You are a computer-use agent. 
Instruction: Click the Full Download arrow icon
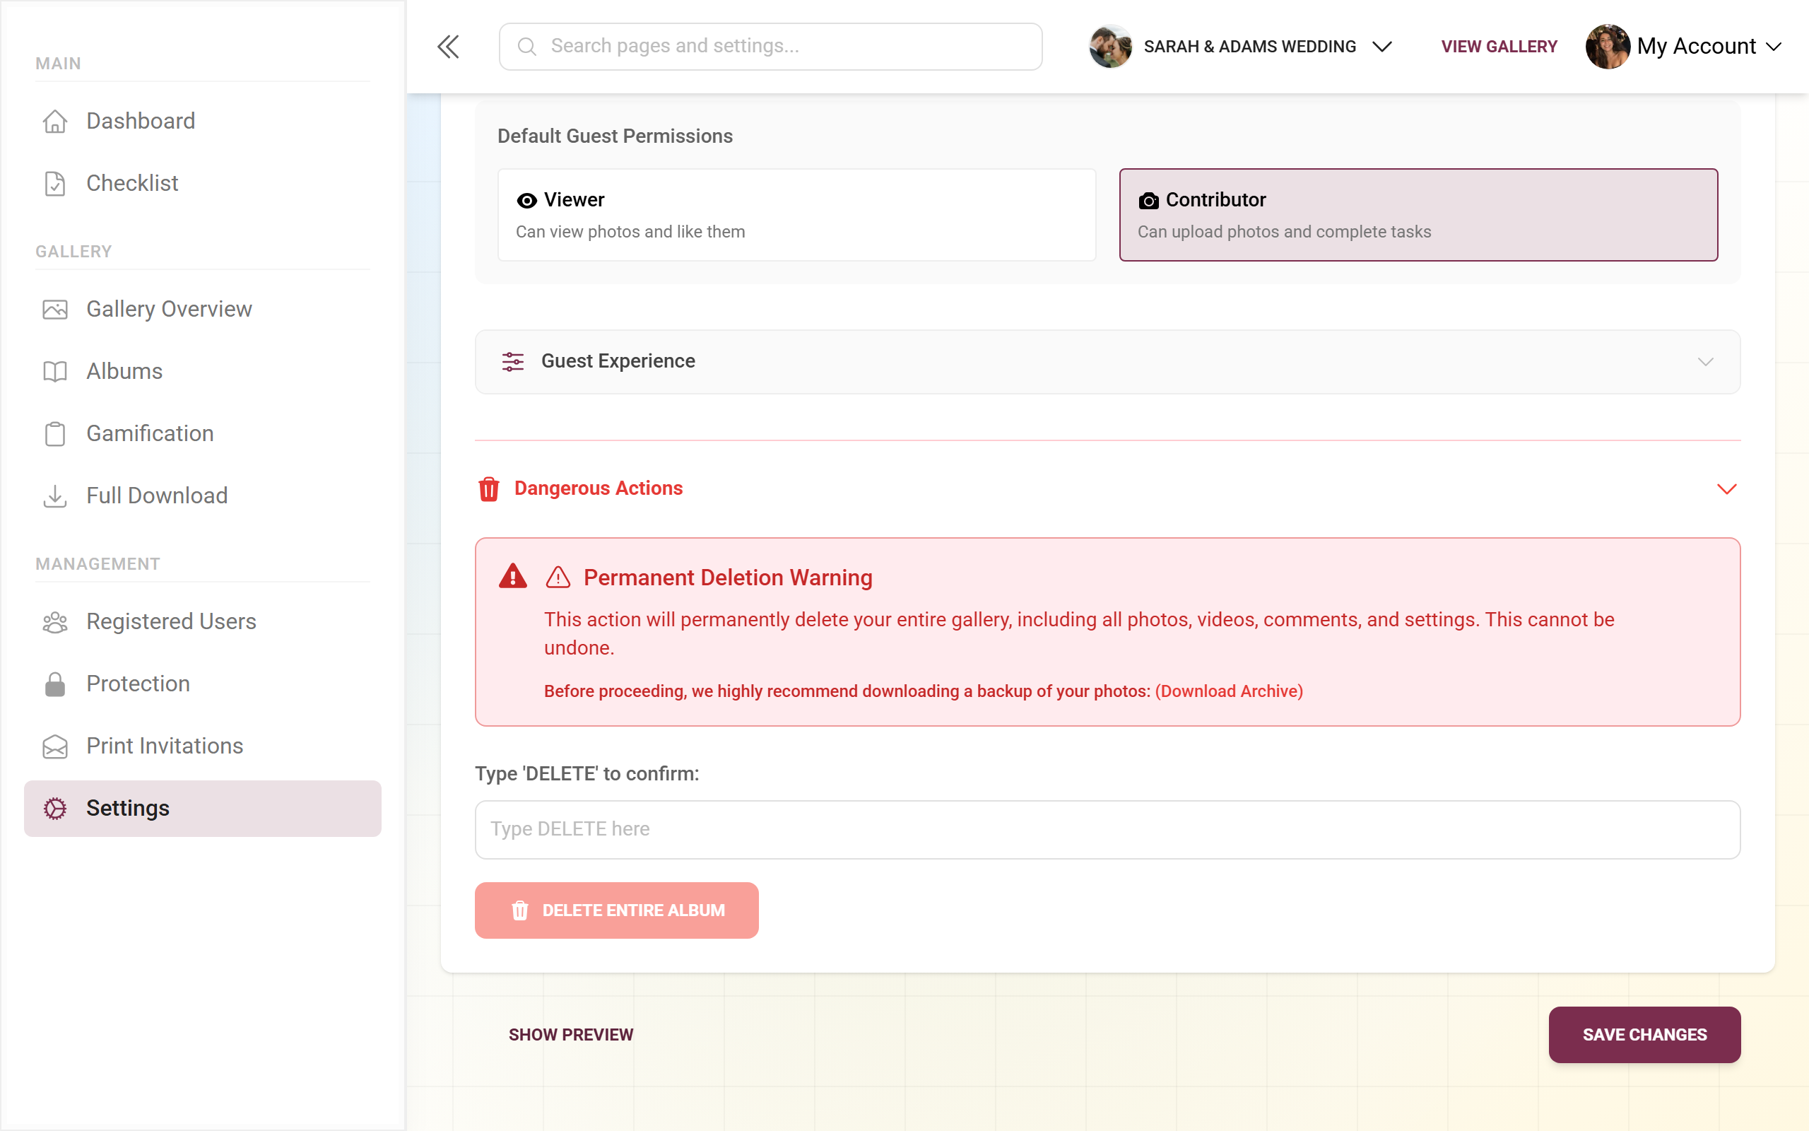tap(54, 496)
